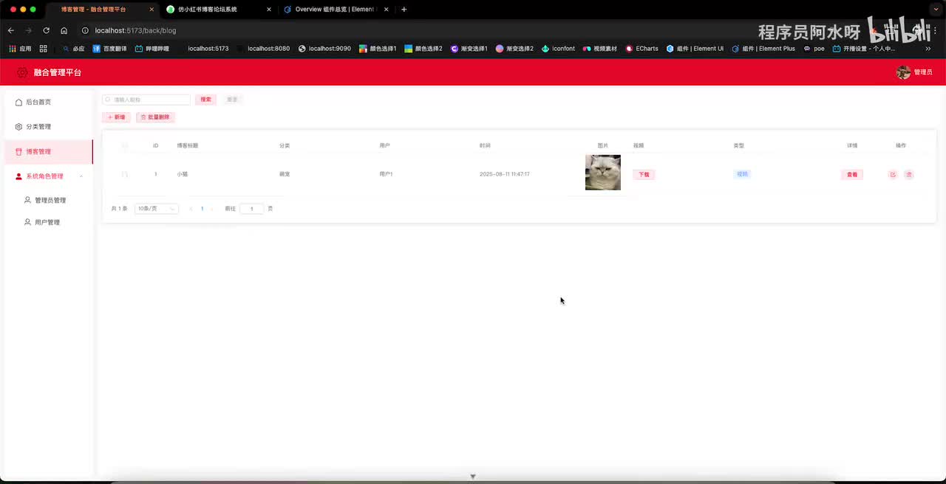The width and height of the screenshot is (946, 484).
Task: Open the 组件 | Element Plus bookmark
Action: [x=763, y=49]
